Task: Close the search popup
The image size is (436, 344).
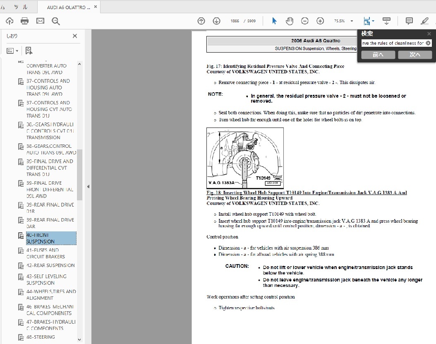Action: coord(429,34)
